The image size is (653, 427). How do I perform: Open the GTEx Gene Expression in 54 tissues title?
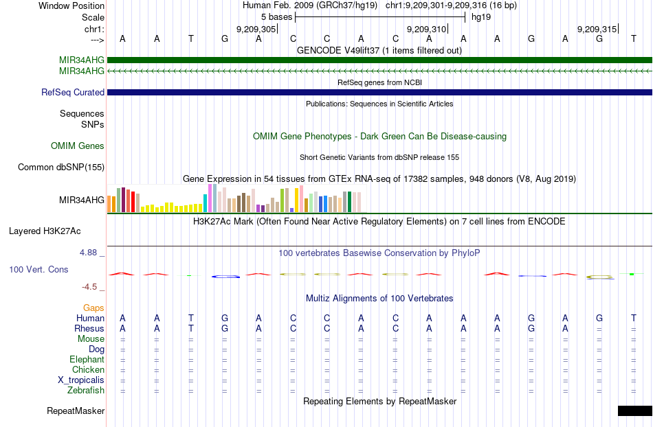point(379,178)
